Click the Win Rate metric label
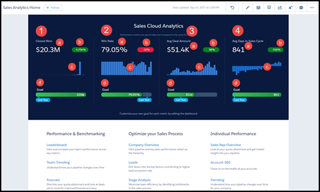 coord(107,41)
